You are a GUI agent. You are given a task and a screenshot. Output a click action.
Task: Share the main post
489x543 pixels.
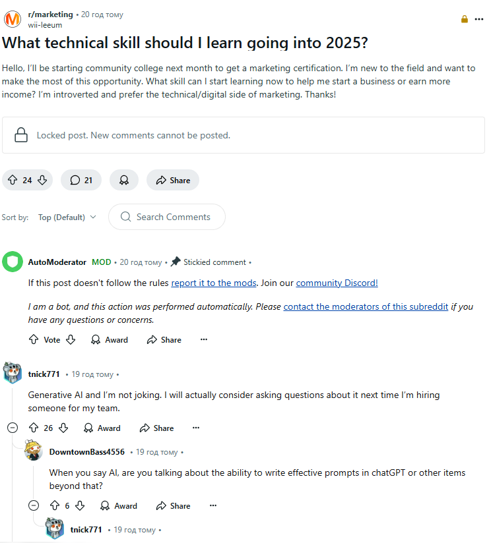point(172,180)
